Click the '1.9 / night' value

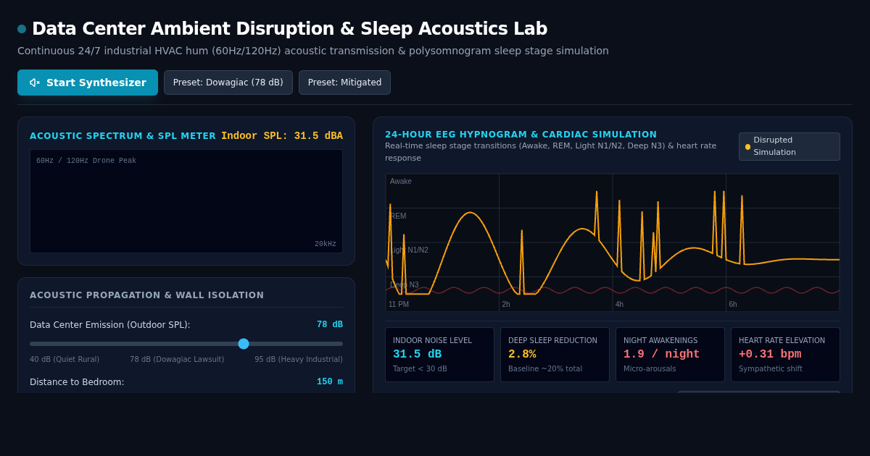point(662,354)
